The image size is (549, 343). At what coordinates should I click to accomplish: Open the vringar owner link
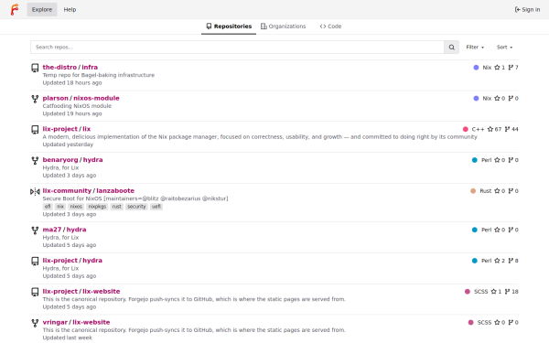click(x=55, y=322)
